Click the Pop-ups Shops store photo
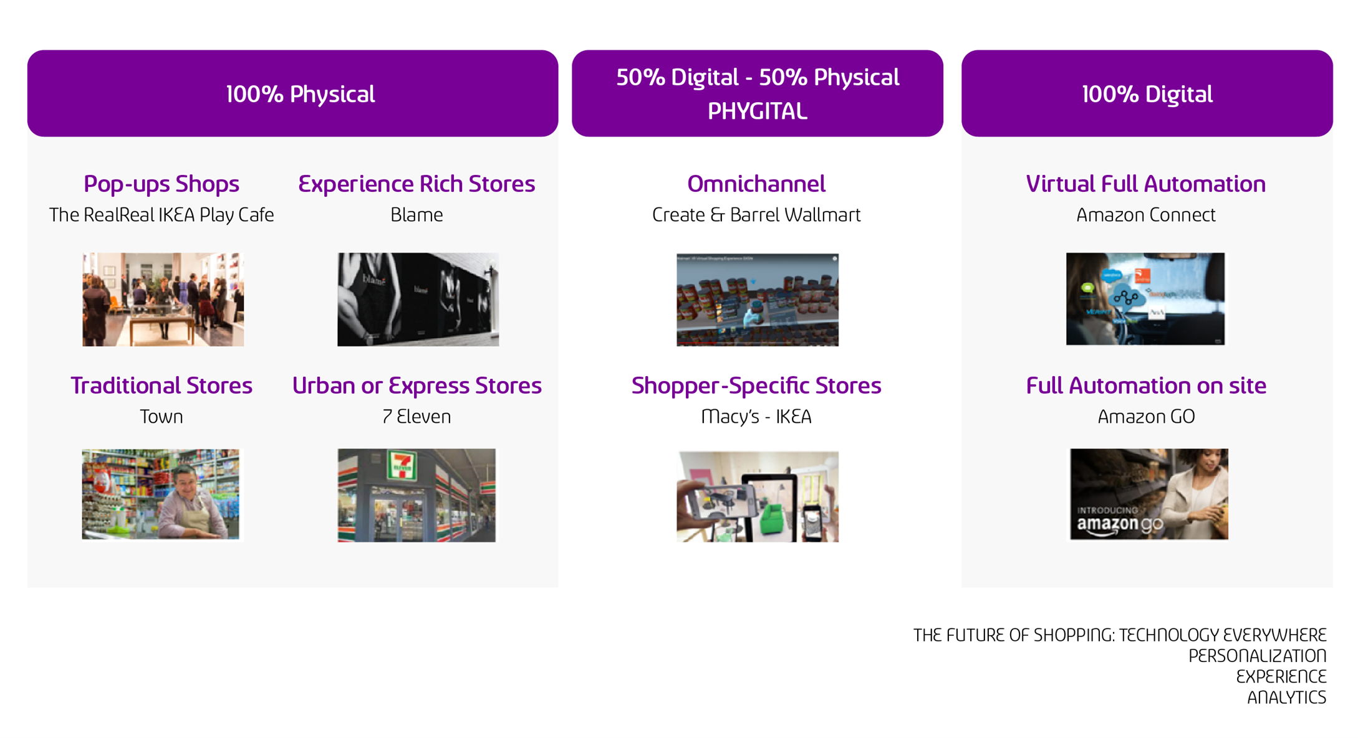 coord(163,299)
